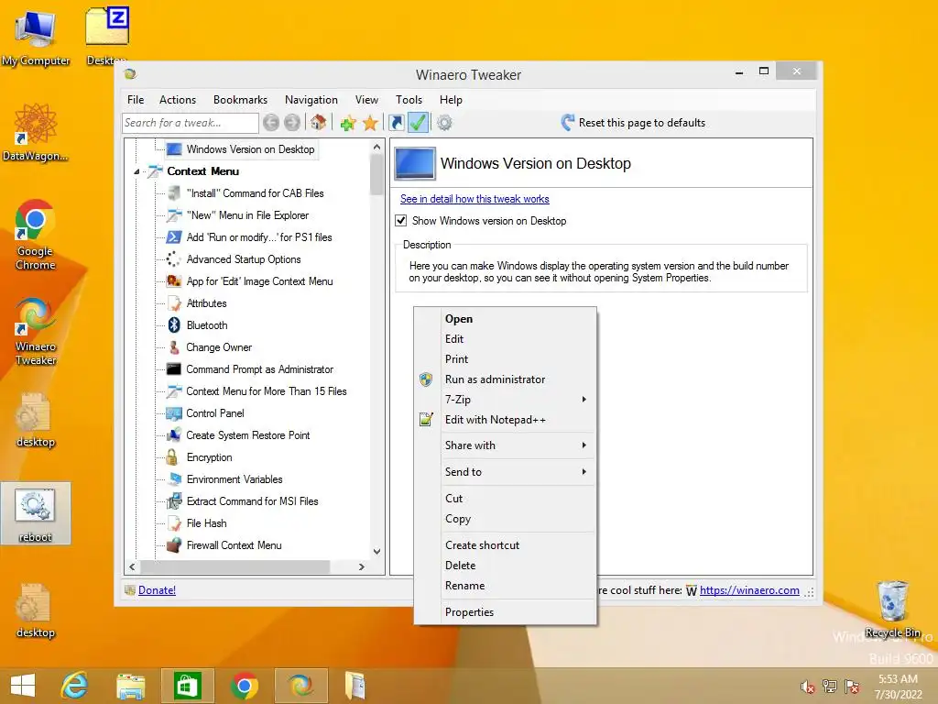Screen dimensions: 938x704
Task: Select Windows Version on Desktop tree item
Action: click(x=250, y=149)
